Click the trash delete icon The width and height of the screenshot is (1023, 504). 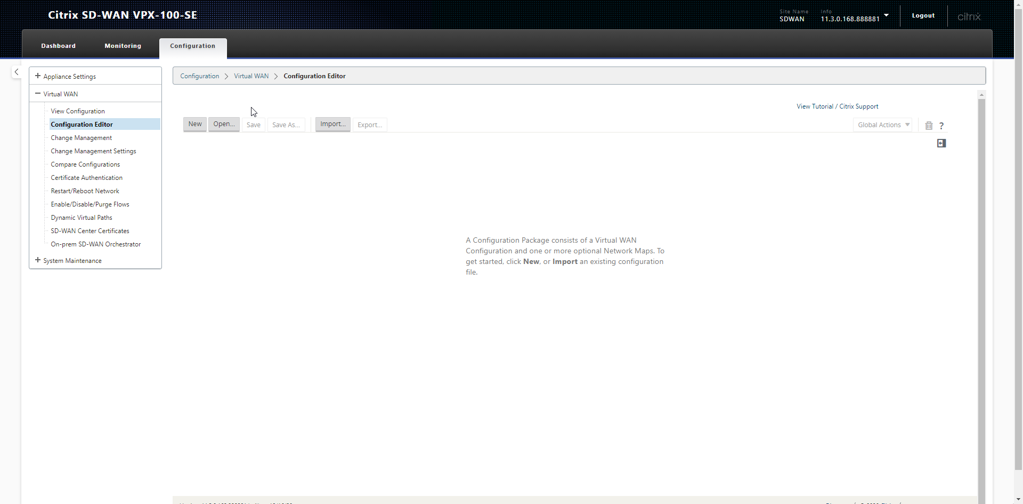(929, 126)
